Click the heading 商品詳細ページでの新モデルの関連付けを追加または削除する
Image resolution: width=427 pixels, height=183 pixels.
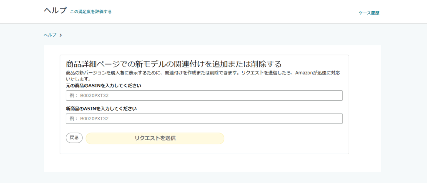click(173, 64)
